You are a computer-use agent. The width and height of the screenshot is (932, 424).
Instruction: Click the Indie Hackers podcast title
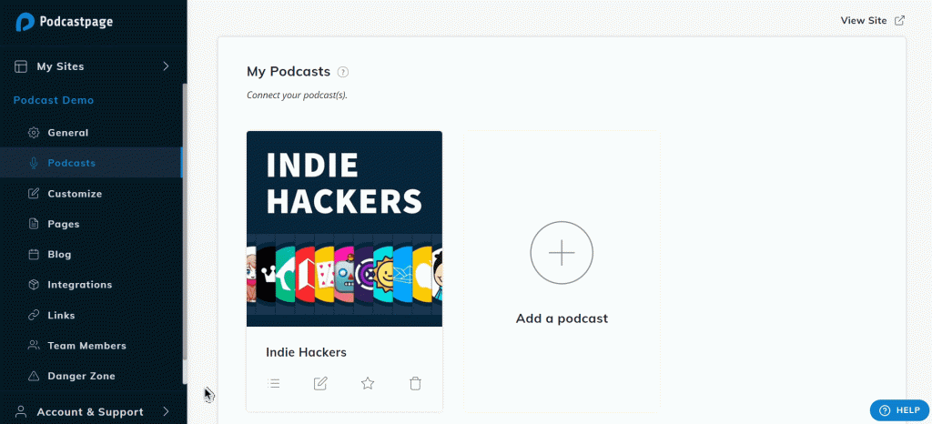click(x=306, y=352)
